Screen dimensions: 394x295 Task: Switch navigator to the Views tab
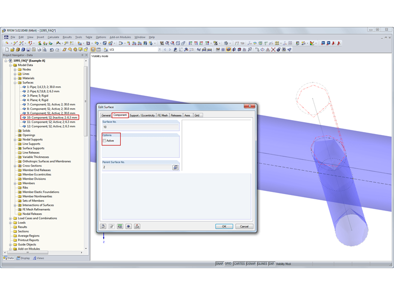point(38,258)
